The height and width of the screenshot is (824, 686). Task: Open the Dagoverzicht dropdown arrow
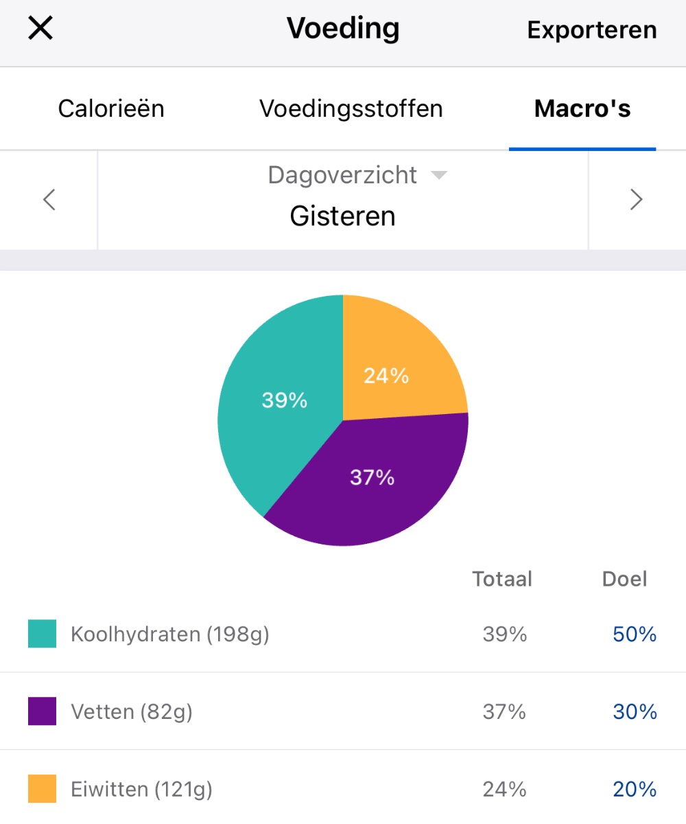tap(439, 176)
